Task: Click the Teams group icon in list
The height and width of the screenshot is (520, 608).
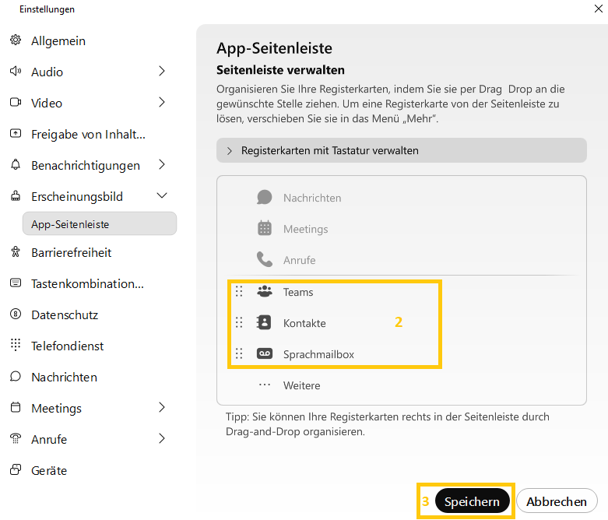Action: point(265,292)
